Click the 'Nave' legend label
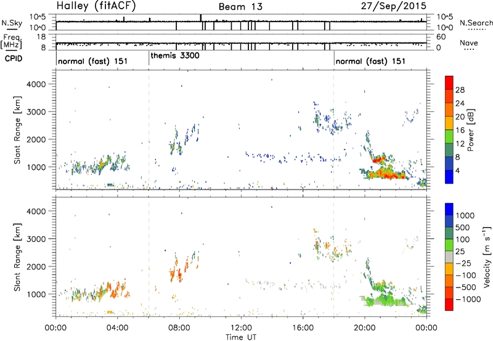The image size is (493, 341). [469, 42]
